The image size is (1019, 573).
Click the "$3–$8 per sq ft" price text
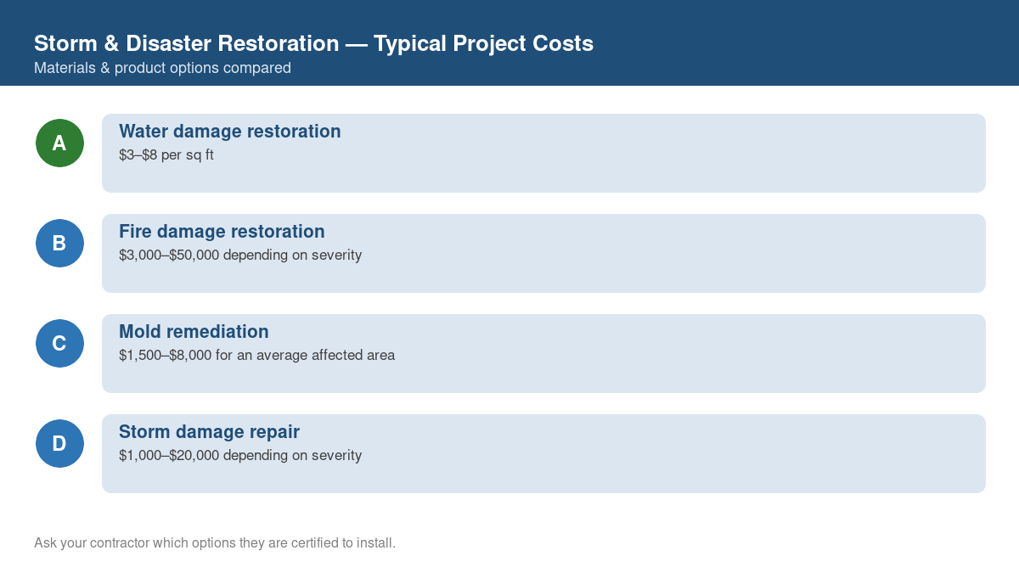click(166, 155)
